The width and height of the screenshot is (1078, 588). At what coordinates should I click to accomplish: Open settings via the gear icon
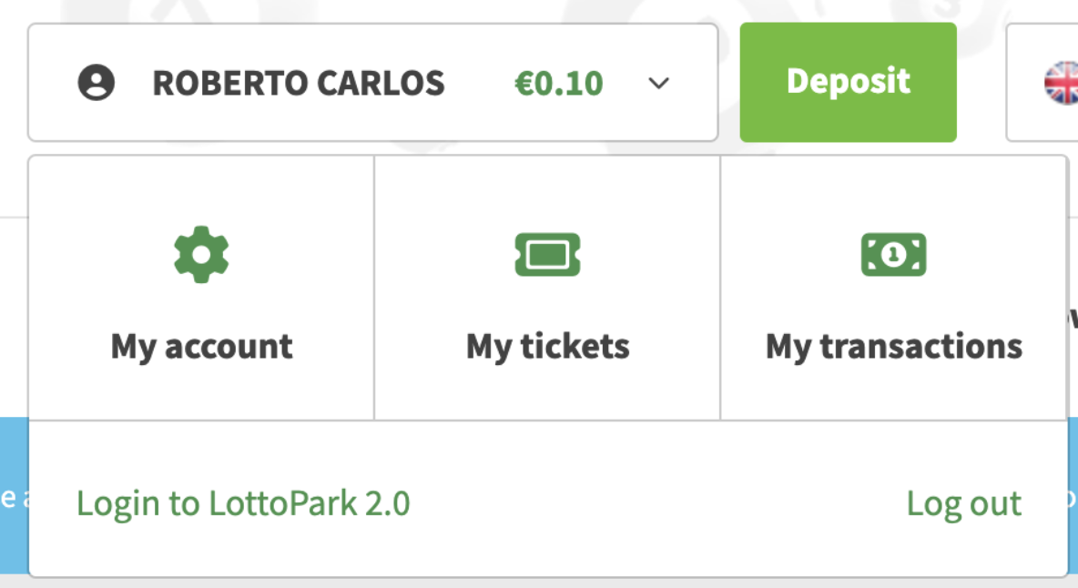point(201,254)
